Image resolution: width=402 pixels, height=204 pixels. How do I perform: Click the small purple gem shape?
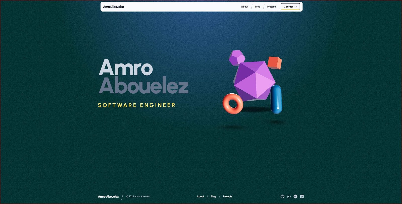tap(236, 57)
